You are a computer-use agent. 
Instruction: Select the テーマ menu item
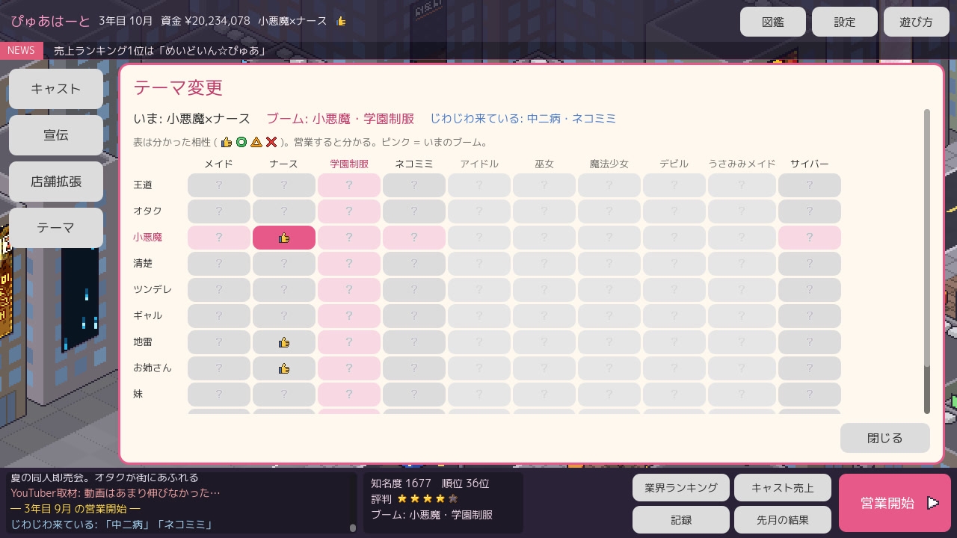[x=56, y=228]
